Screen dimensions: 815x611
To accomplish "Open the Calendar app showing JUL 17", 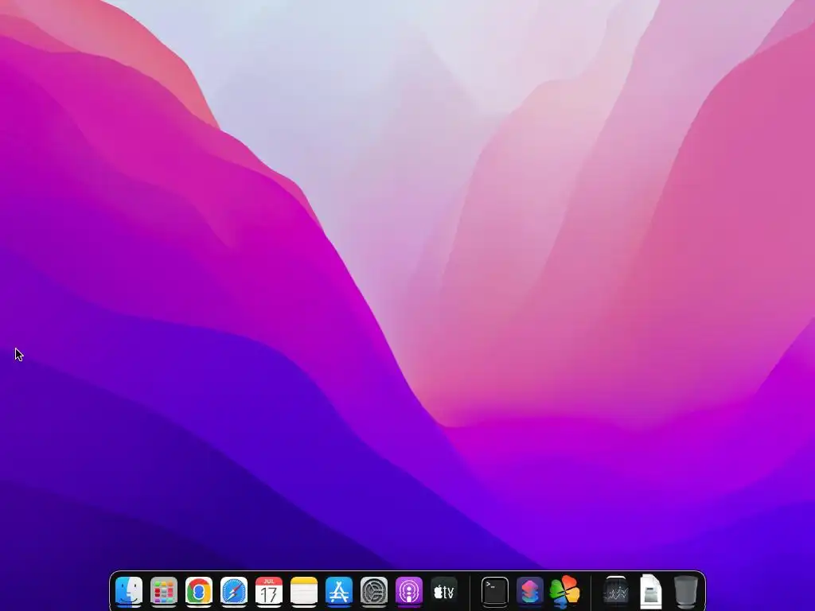I will [x=269, y=591].
